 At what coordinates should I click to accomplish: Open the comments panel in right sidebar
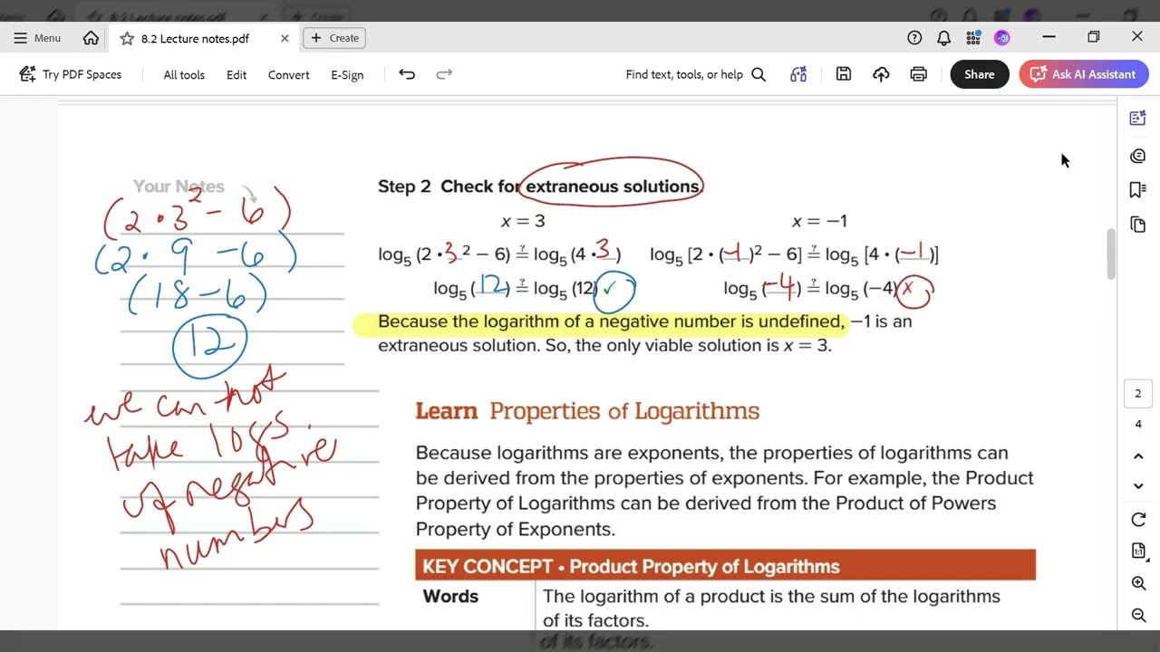tap(1138, 156)
